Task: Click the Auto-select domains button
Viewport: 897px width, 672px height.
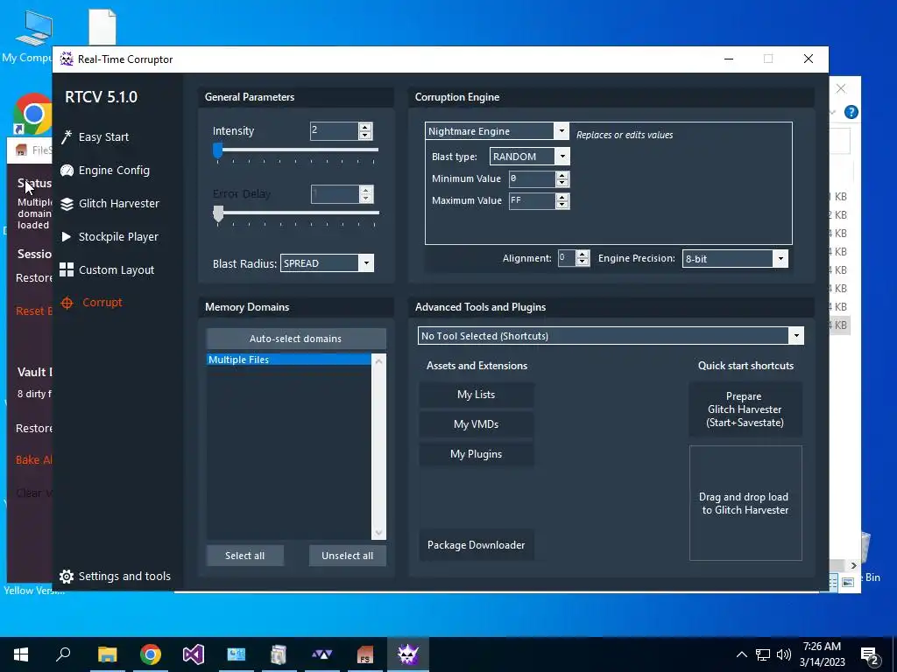Action: (296, 339)
